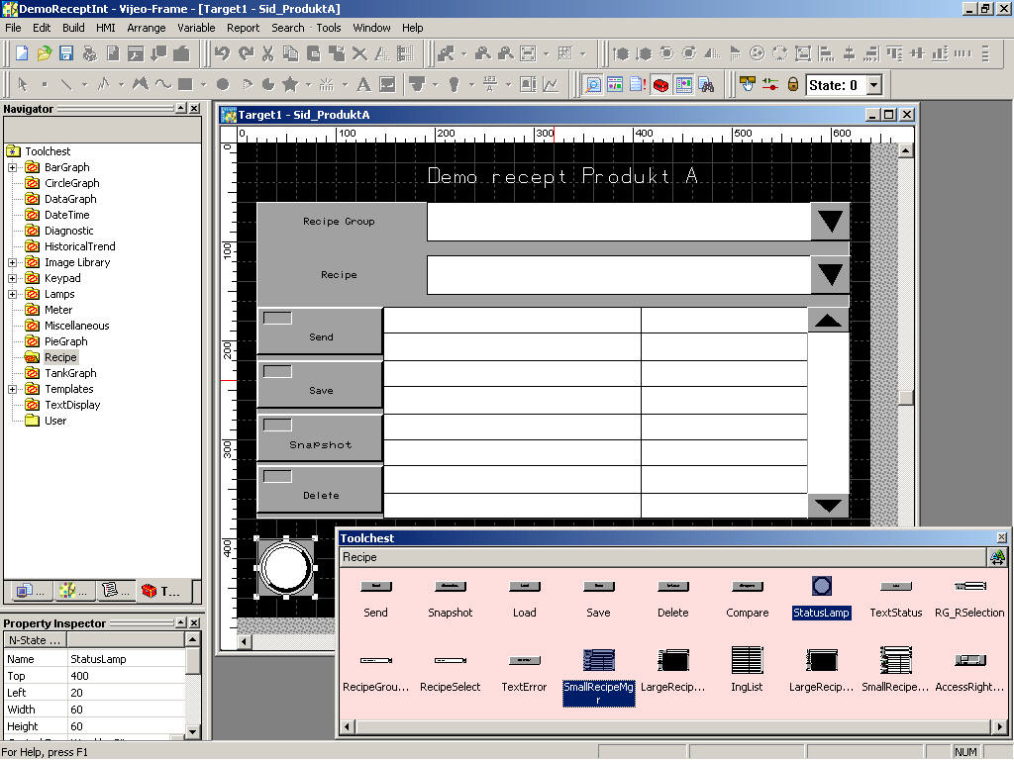This screenshot has height=760, width=1014.
Task: Click the Toolchest horizontal scroll right arrow
Action: coord(1000,727)
